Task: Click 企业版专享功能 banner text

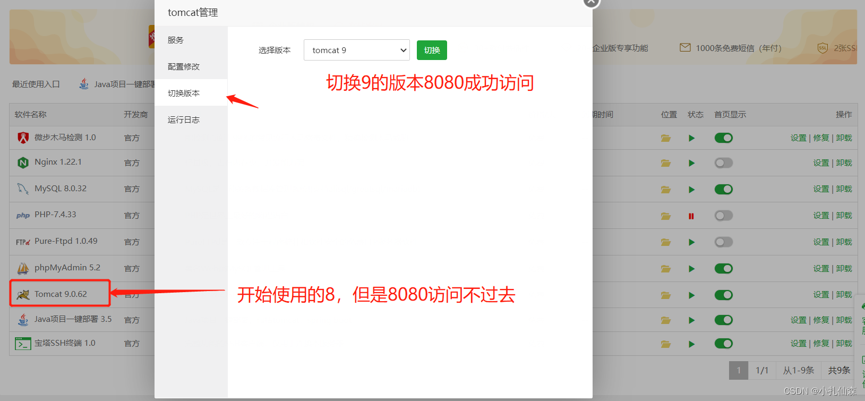Action: tap(620, 48)
